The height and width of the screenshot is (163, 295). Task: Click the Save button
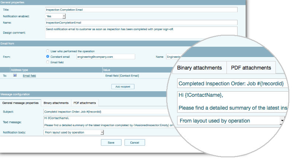(111, 142)
